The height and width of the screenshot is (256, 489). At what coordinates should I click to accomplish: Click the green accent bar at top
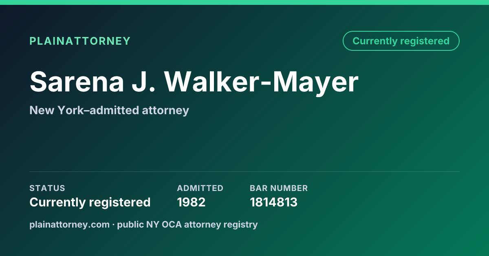click(x=244, y=2)
